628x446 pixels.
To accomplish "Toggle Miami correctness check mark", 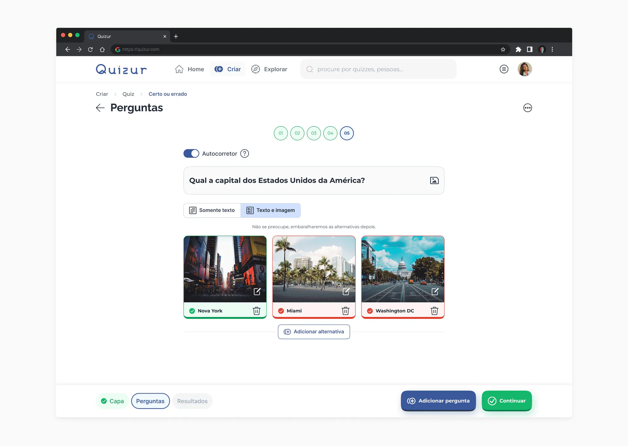I will pos(281,311).
